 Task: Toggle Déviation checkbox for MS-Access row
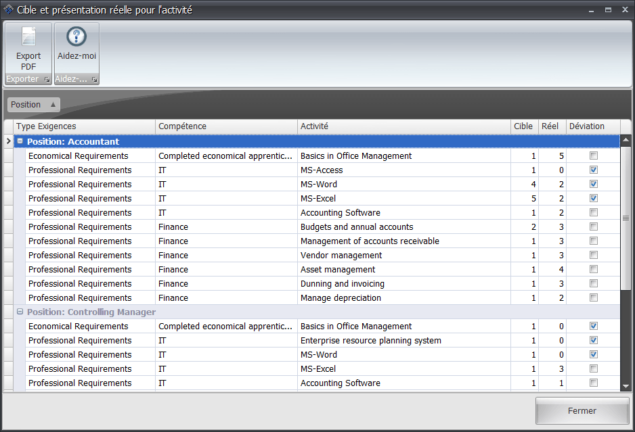tap(594, 170)
